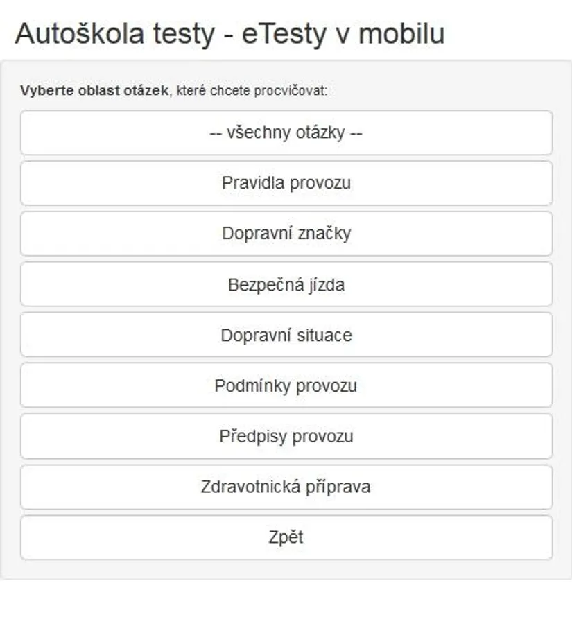Screen dimensions: 572x624
Task: Practice first aid under Zdravotnická příprava
Action: pos(286,487)
